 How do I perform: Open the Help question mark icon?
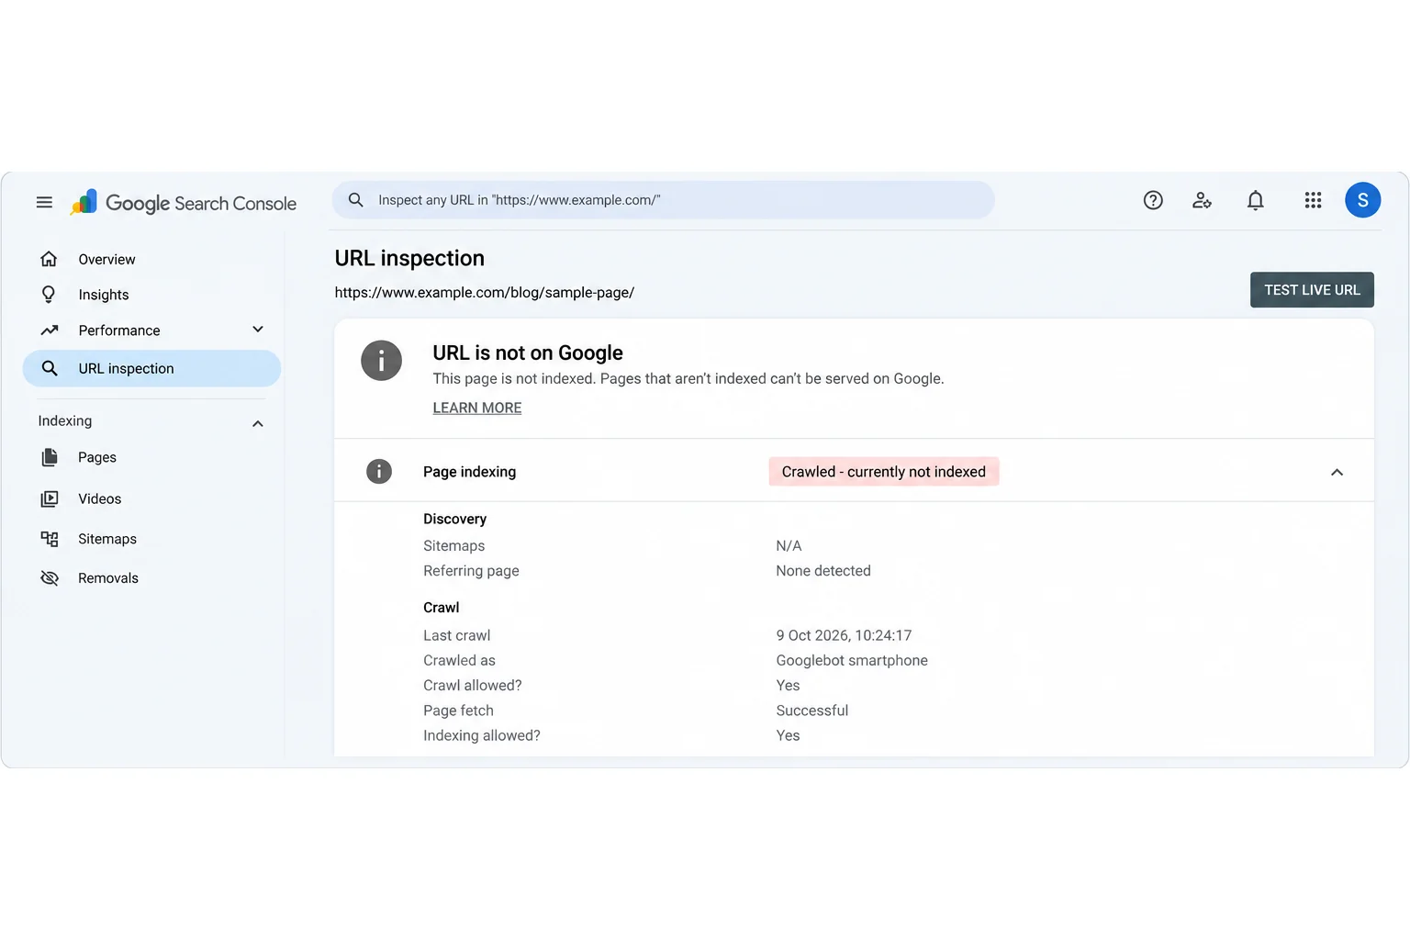pos(1153,200)
